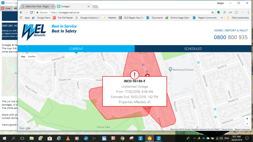Open the Chrome three-dot menu
Image resolution: width=253 pixels, height=142 pixels.
248,12
